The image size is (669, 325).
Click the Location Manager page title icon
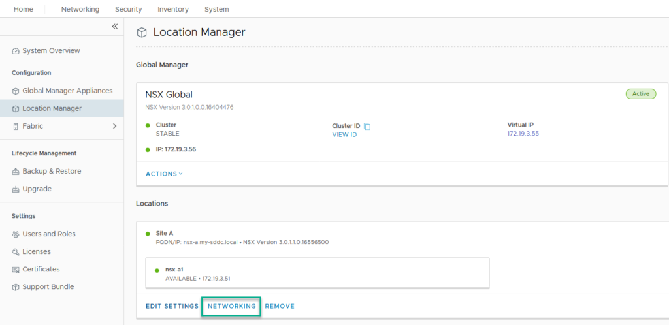coord(142,33)
